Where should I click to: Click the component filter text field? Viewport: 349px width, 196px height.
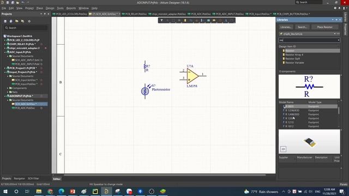308,40
